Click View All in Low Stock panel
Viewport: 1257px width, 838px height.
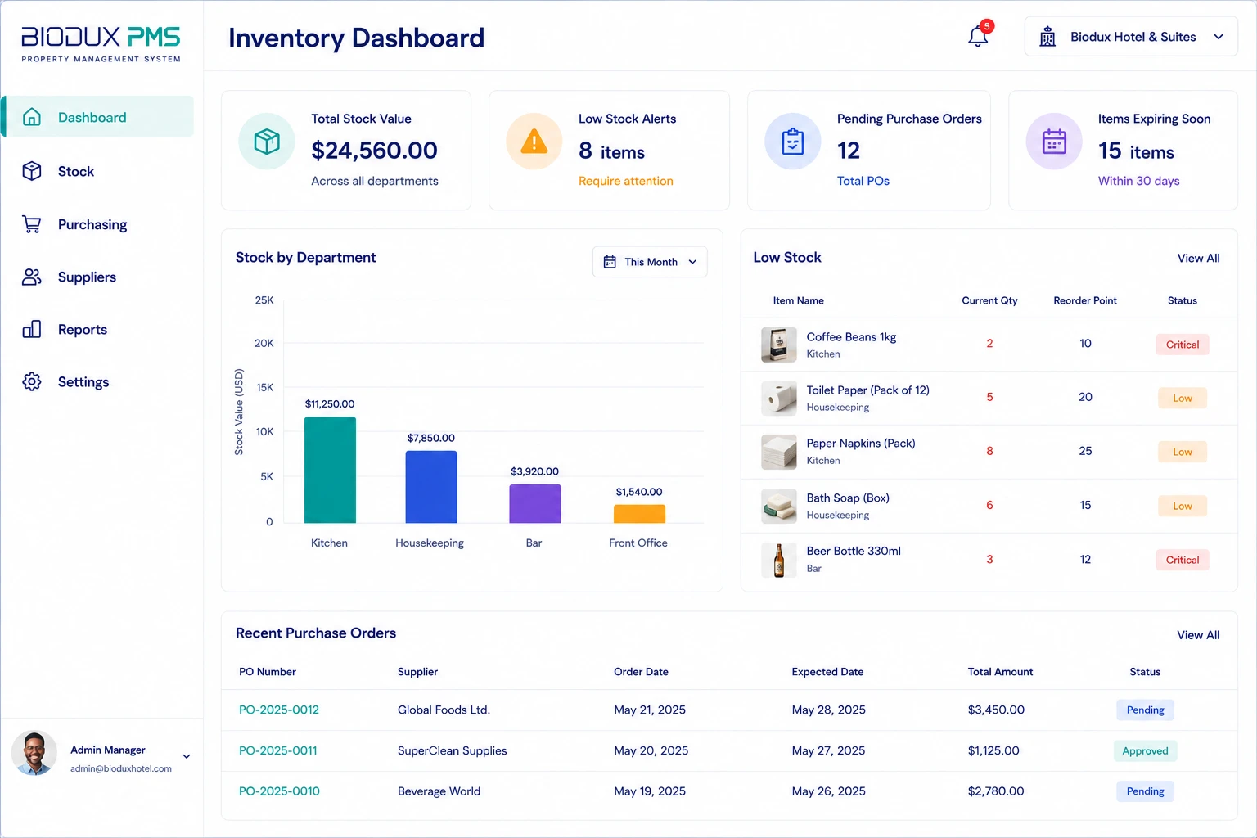point(1198,259)
